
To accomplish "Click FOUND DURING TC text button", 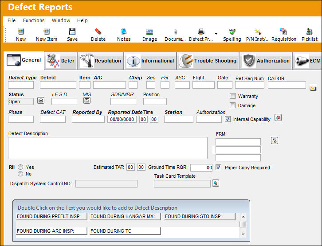I will (x=125, y=231).
